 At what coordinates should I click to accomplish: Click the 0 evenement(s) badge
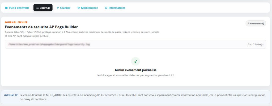pos(256,23)
